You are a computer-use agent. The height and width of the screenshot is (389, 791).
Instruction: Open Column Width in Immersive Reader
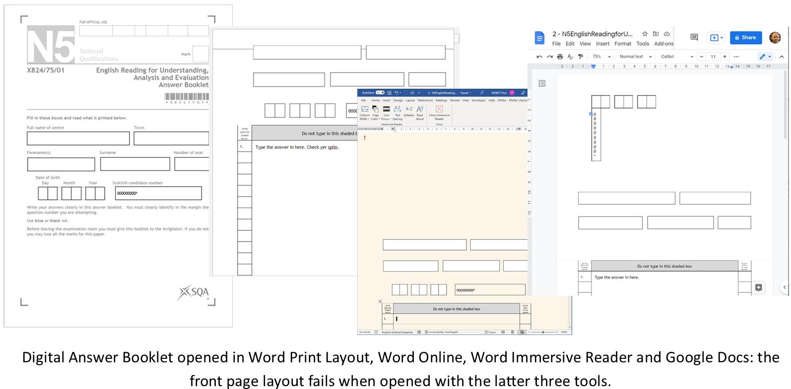pos(365,113)
